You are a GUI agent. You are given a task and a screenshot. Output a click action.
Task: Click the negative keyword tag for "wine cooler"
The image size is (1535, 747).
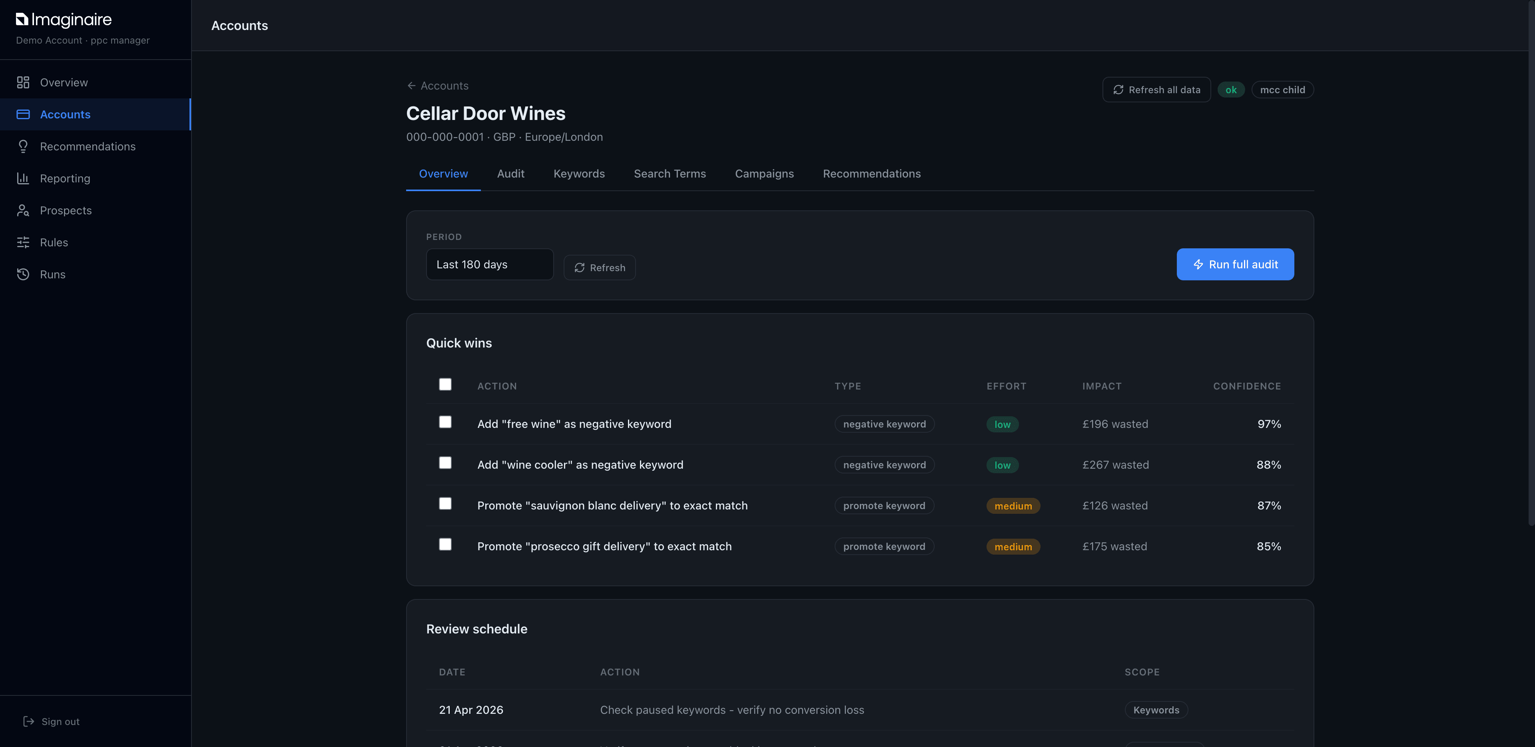(884, 465)
